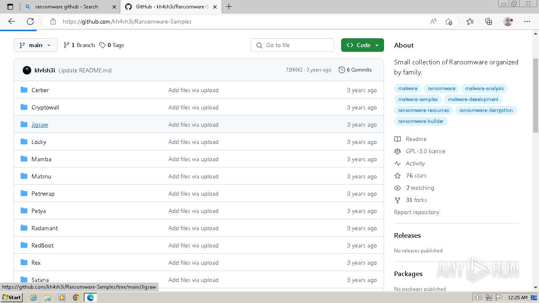The width and height of the screenshot is (539, 303).
Task: Open the Radamant folder
Action: [x=45, y=228]
